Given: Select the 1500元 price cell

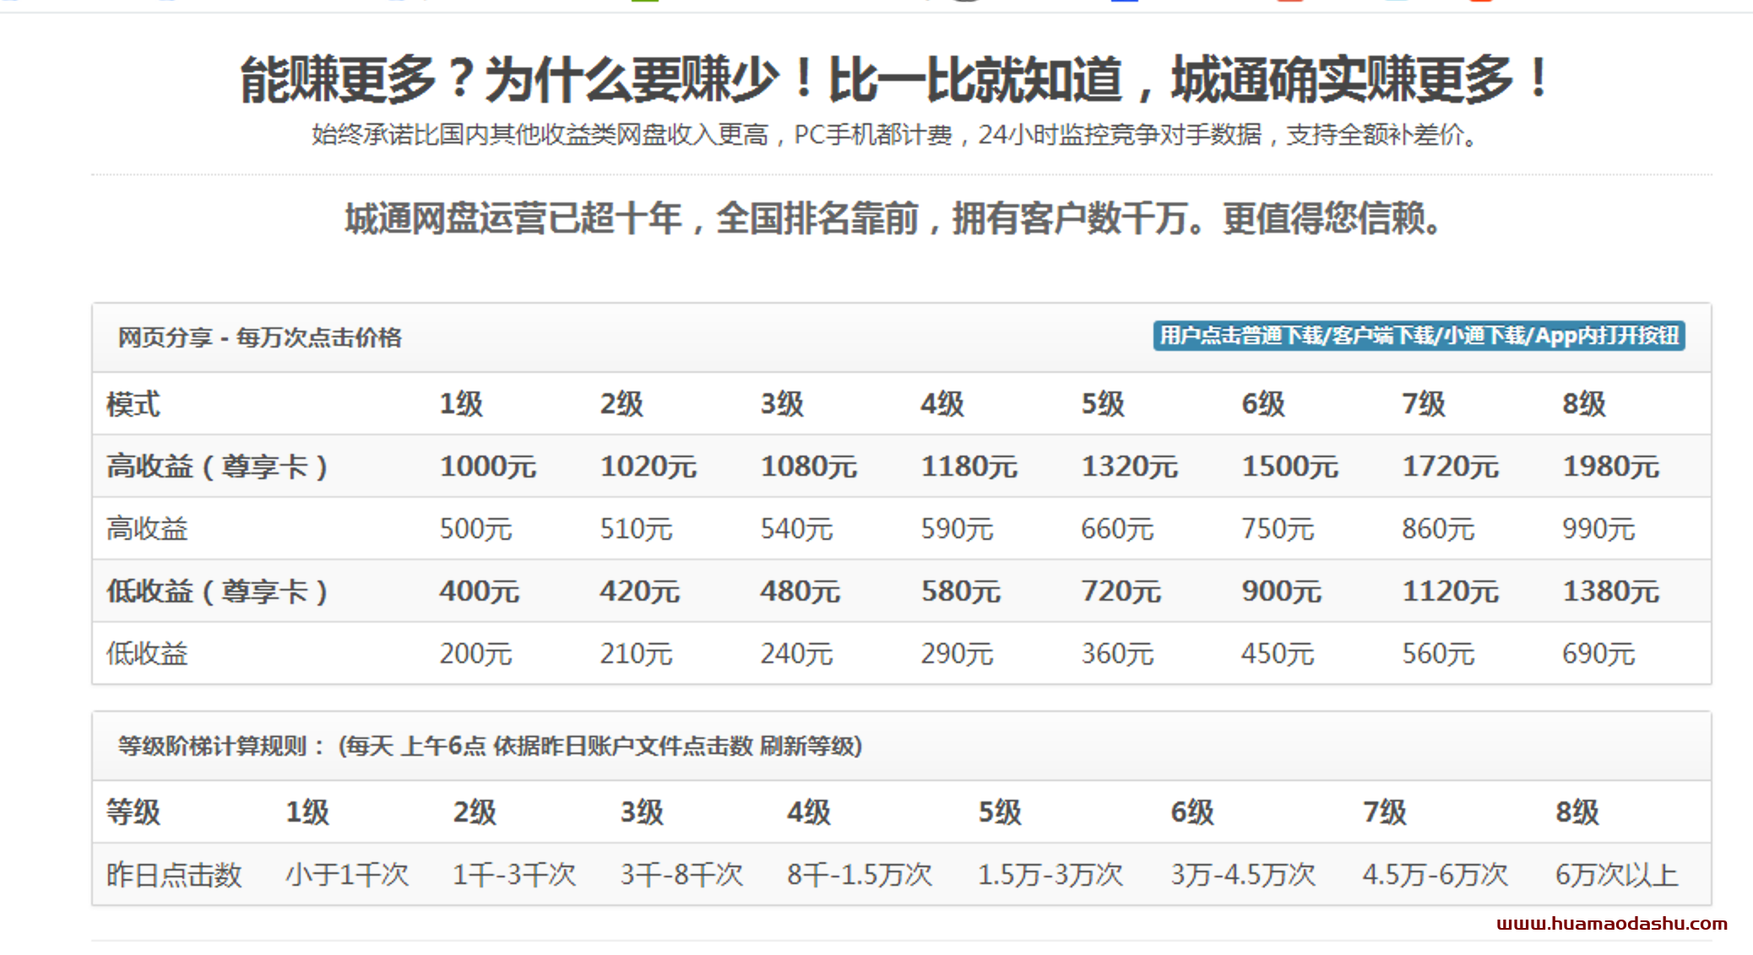Looking at the screenshot, I should (x=1290, y=467).
